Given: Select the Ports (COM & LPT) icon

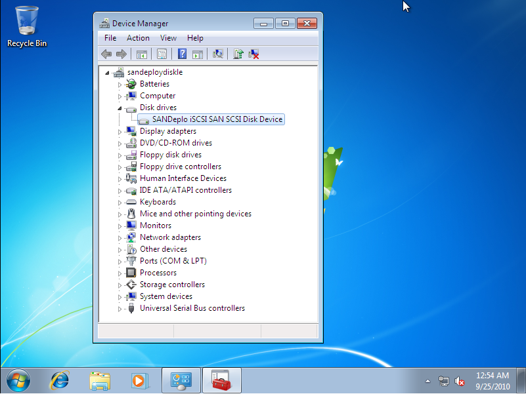Looking at the screenshot, I should [x=131, y=261].
